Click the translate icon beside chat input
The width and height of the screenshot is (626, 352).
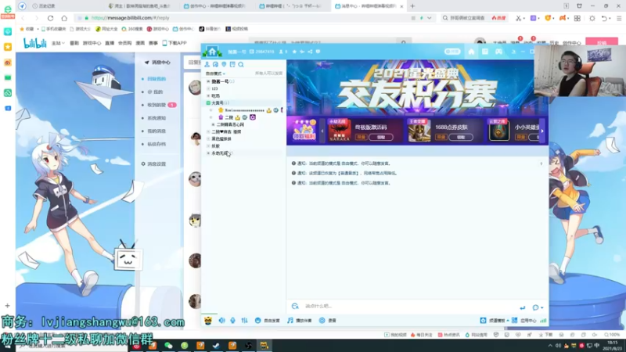[295, 306]
